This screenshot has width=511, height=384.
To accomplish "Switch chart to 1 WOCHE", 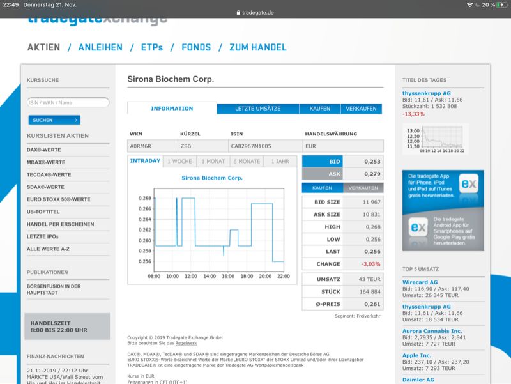I will [x=179, y=162].
